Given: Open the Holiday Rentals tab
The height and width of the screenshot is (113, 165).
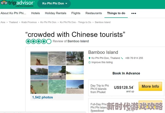Looking at the screenshot, I should click(56, 13).
